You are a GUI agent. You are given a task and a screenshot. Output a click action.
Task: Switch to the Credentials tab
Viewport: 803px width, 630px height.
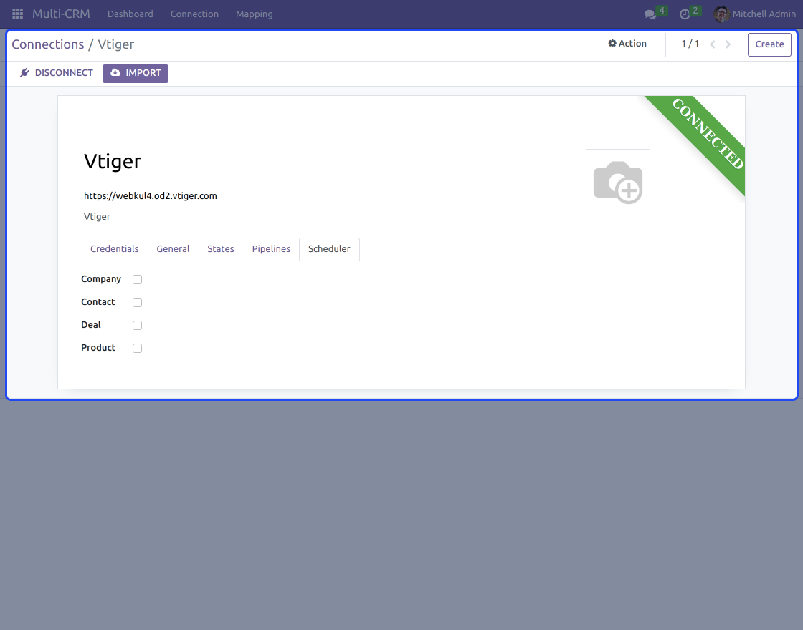[x=114, y=249]
